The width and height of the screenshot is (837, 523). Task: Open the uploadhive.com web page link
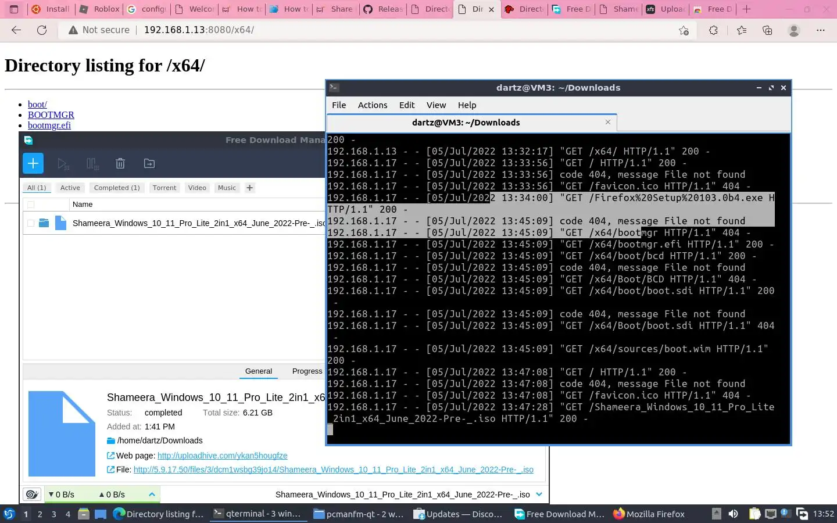coord(223,456)
